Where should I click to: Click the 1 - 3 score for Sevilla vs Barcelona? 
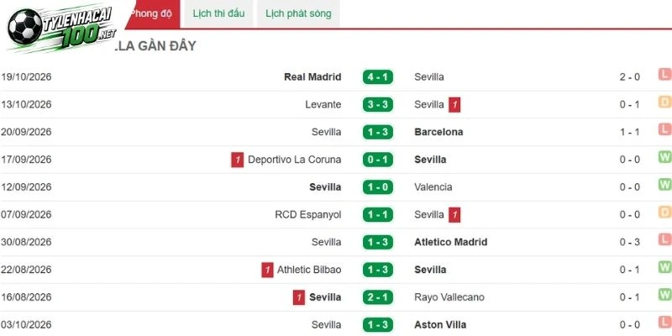click(377, 132)
